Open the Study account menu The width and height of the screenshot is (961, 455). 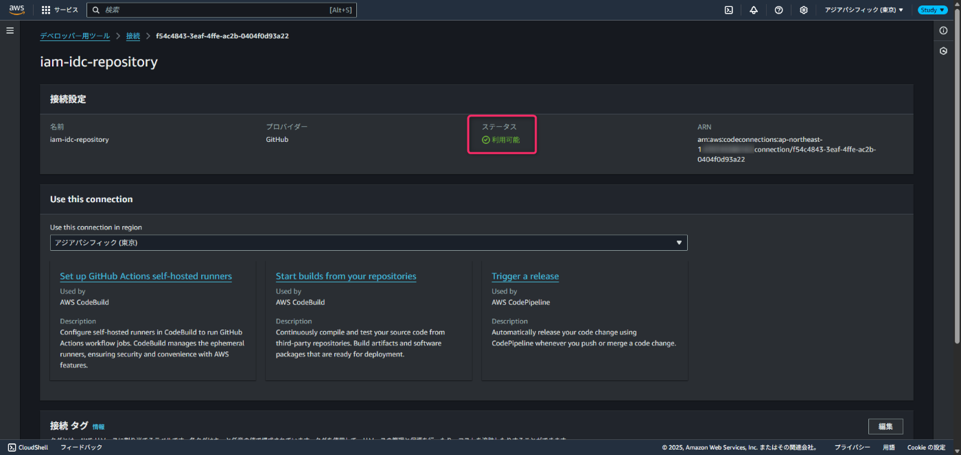932,10
